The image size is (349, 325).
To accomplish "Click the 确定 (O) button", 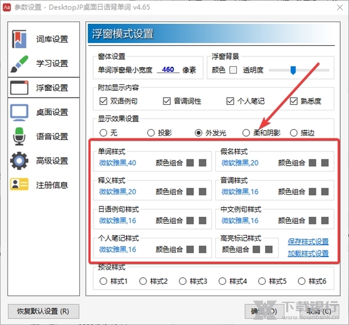I will click(x=264, y=311).
